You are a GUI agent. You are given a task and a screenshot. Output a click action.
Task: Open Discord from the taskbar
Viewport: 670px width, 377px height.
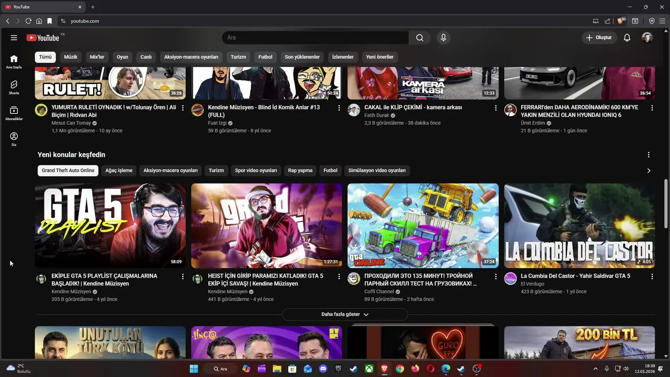(323, 369)
